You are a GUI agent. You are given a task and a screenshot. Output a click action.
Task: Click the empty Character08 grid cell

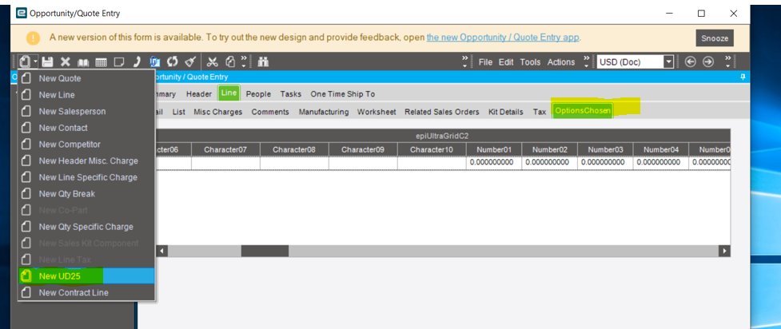click(x=294, y=162)
